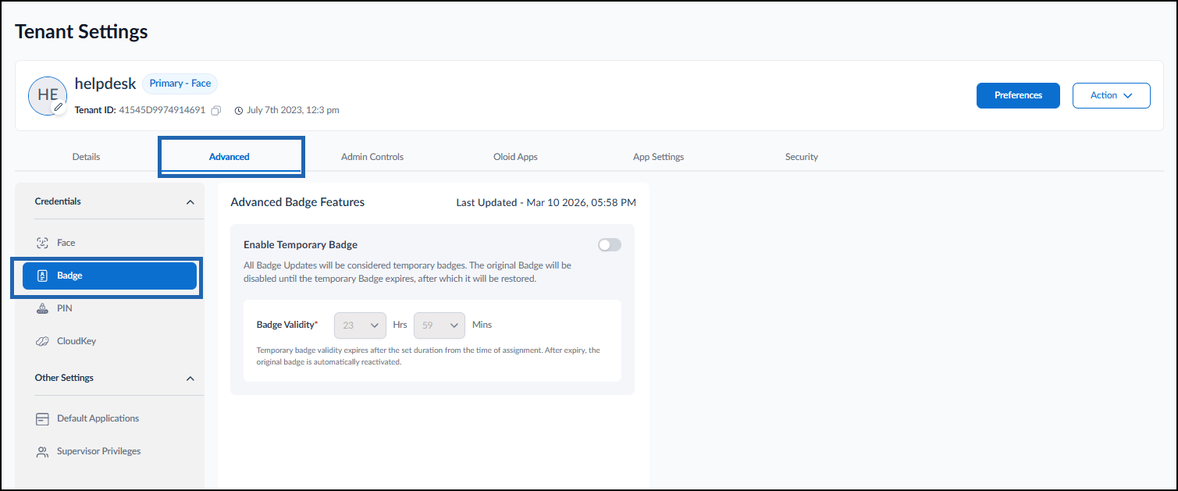1178x491 pixels.
Task: Open the Admin Controls tab
Action: 372,157
